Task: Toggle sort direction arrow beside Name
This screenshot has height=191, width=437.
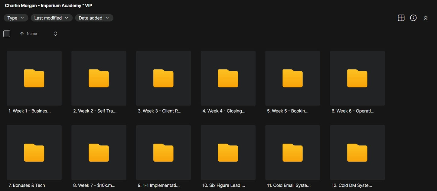Action: 22,34
